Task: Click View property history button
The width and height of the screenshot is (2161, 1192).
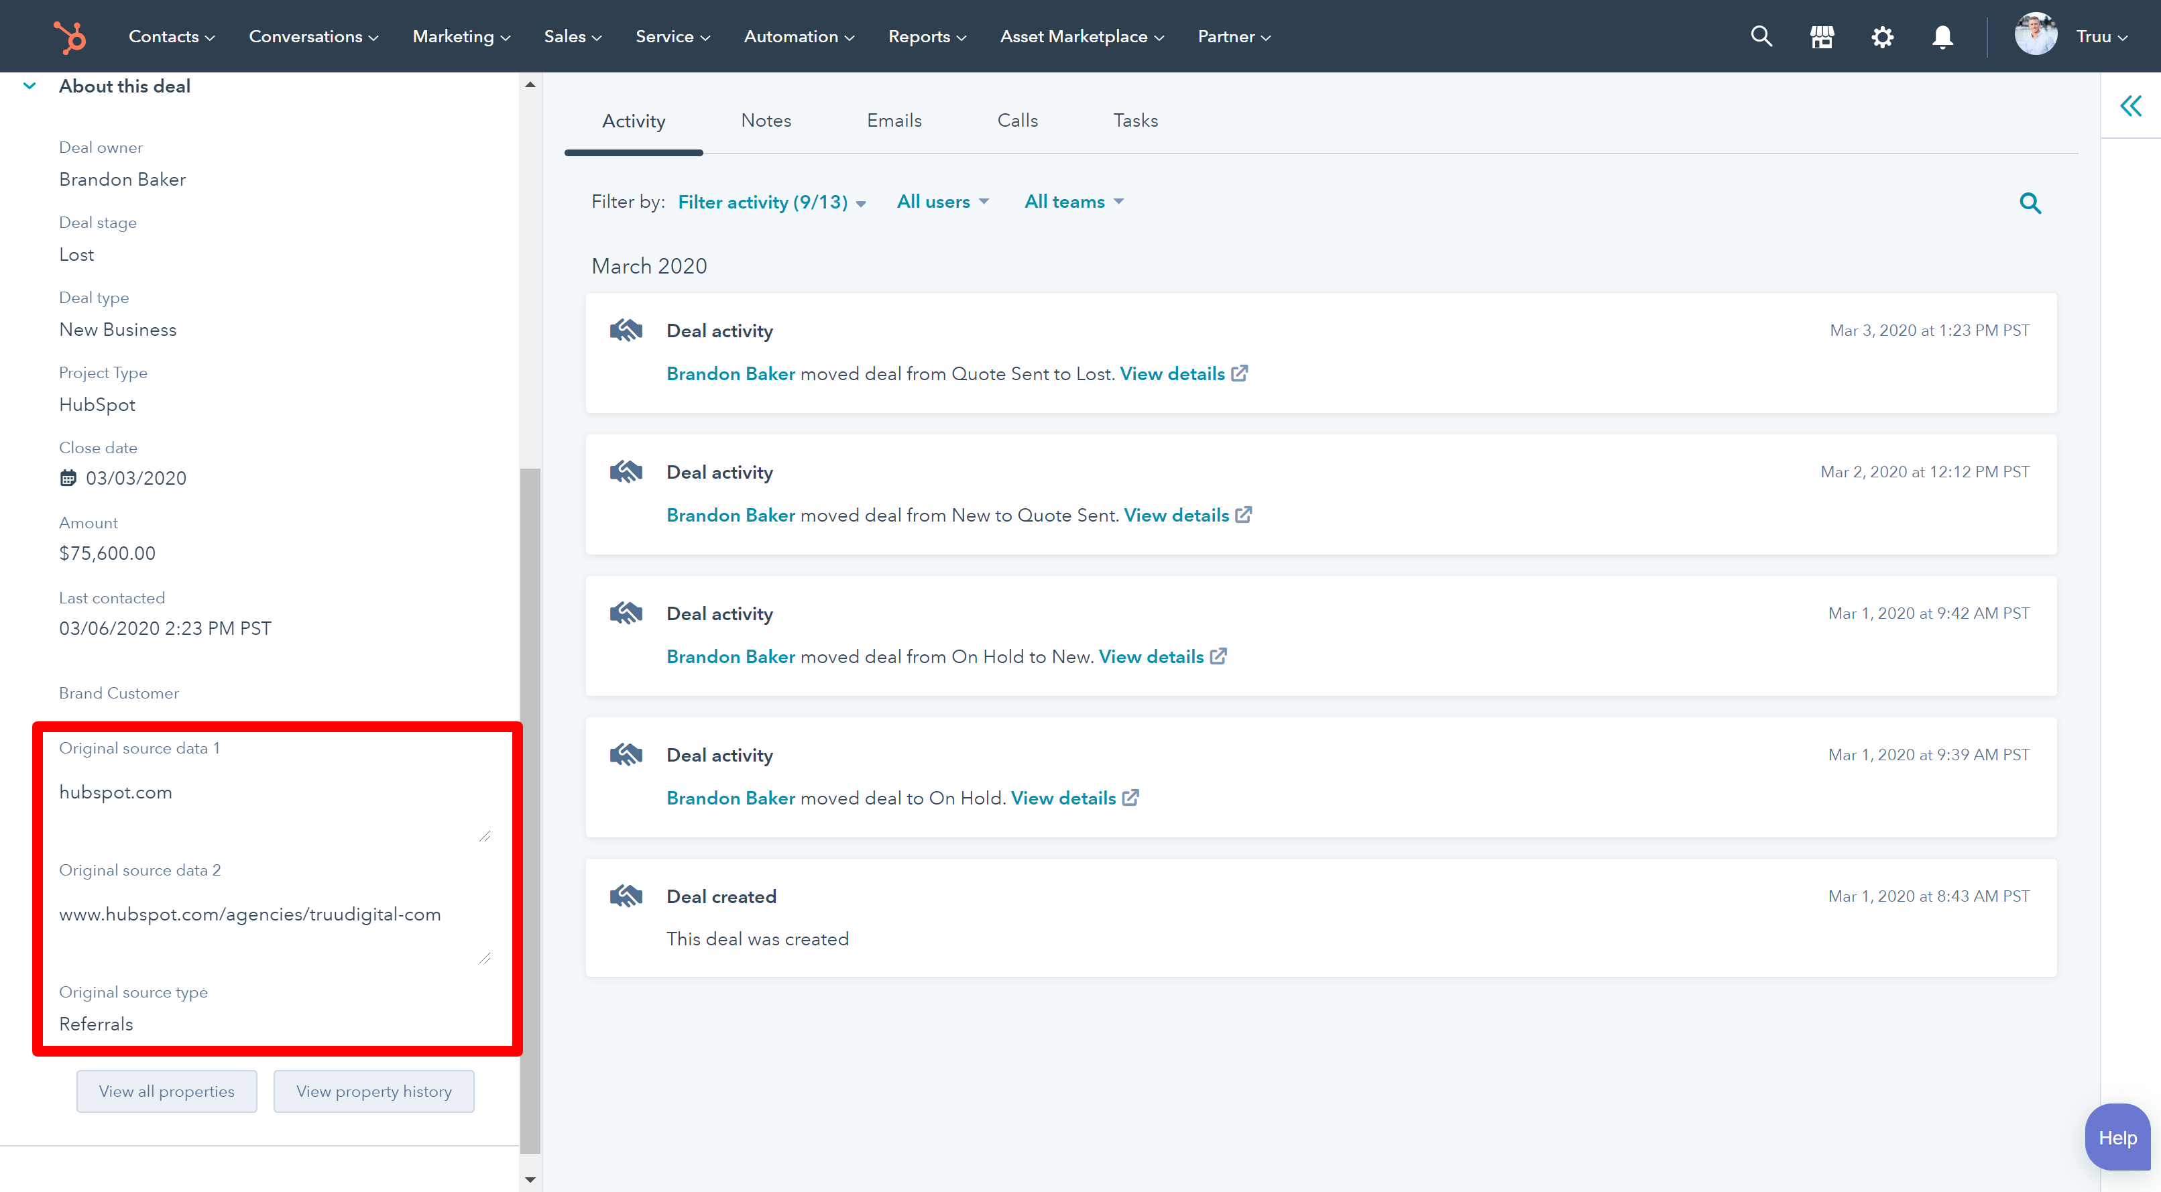Action: pyautogui.click(x=374, y=1091)
